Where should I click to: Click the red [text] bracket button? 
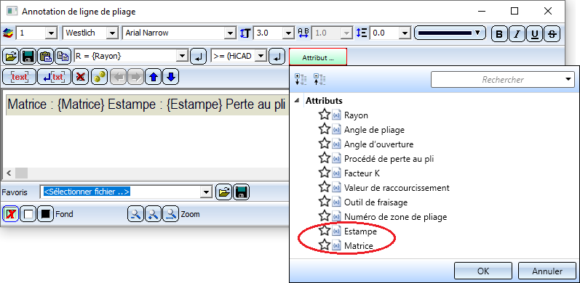[19, 76]
